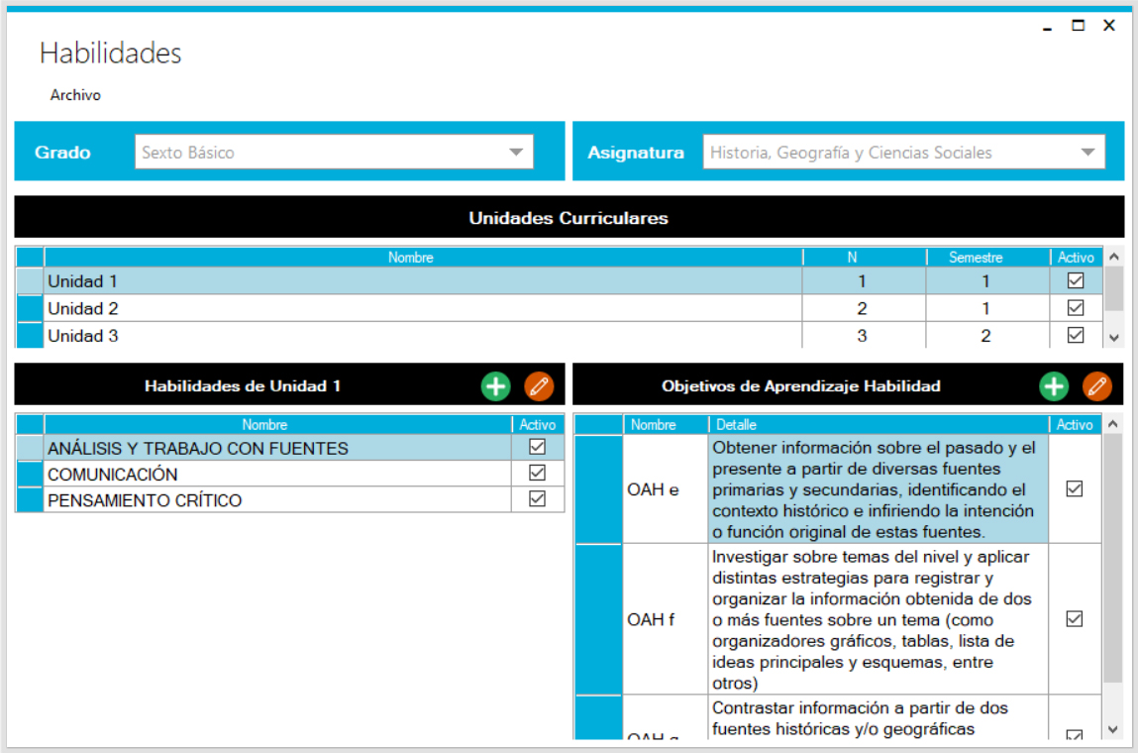
Task: Uncheck Activo for PENSAMIENTO CRÍTICO skill
Action: [537, 498]
